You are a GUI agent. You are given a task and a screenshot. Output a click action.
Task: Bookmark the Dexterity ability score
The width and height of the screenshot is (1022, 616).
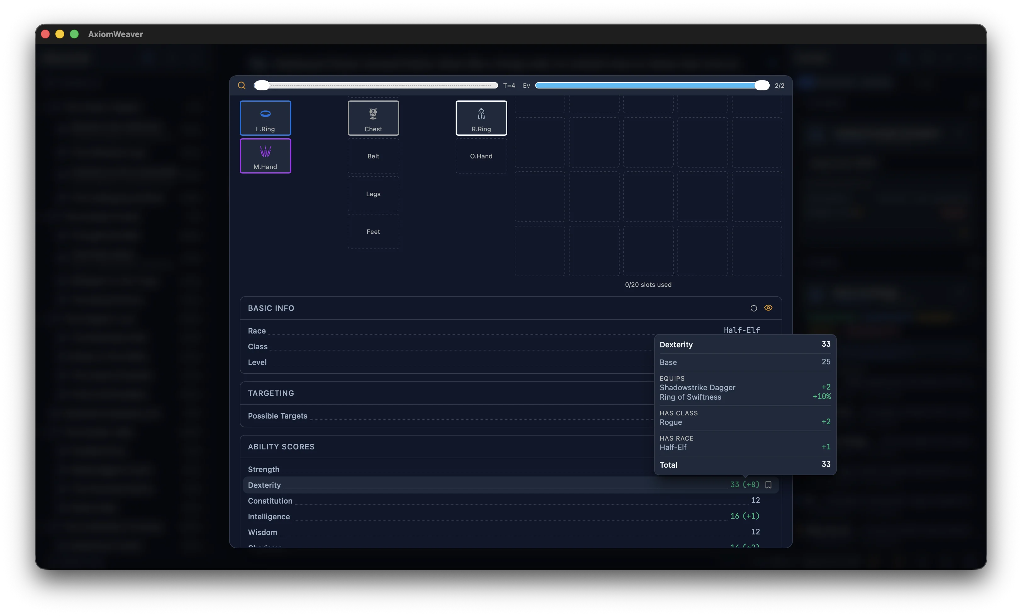pos(769,484)
